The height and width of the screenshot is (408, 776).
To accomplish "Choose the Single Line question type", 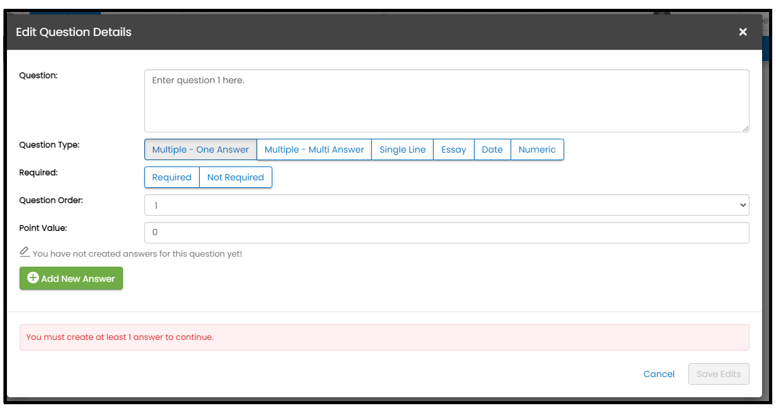I will [x=402, y=150].
